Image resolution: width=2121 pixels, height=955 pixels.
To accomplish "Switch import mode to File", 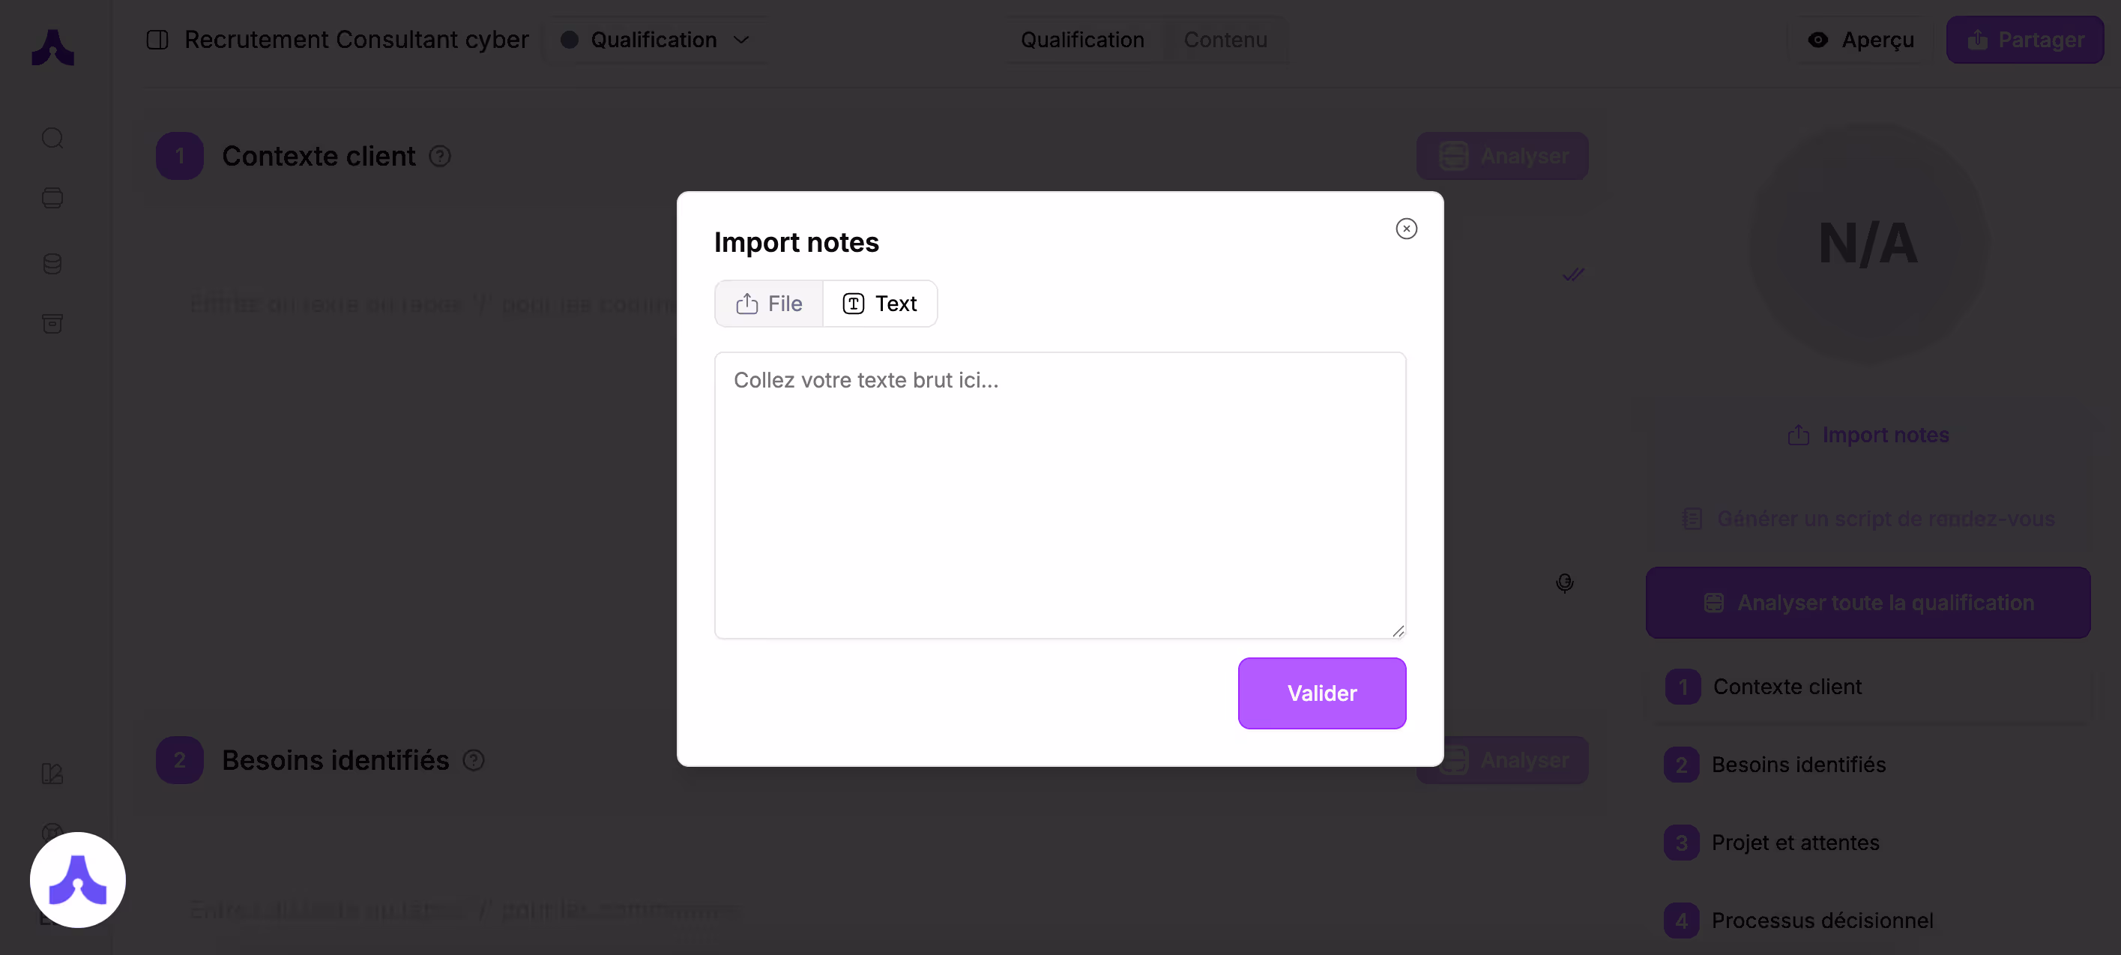I will tap(768, 303).
